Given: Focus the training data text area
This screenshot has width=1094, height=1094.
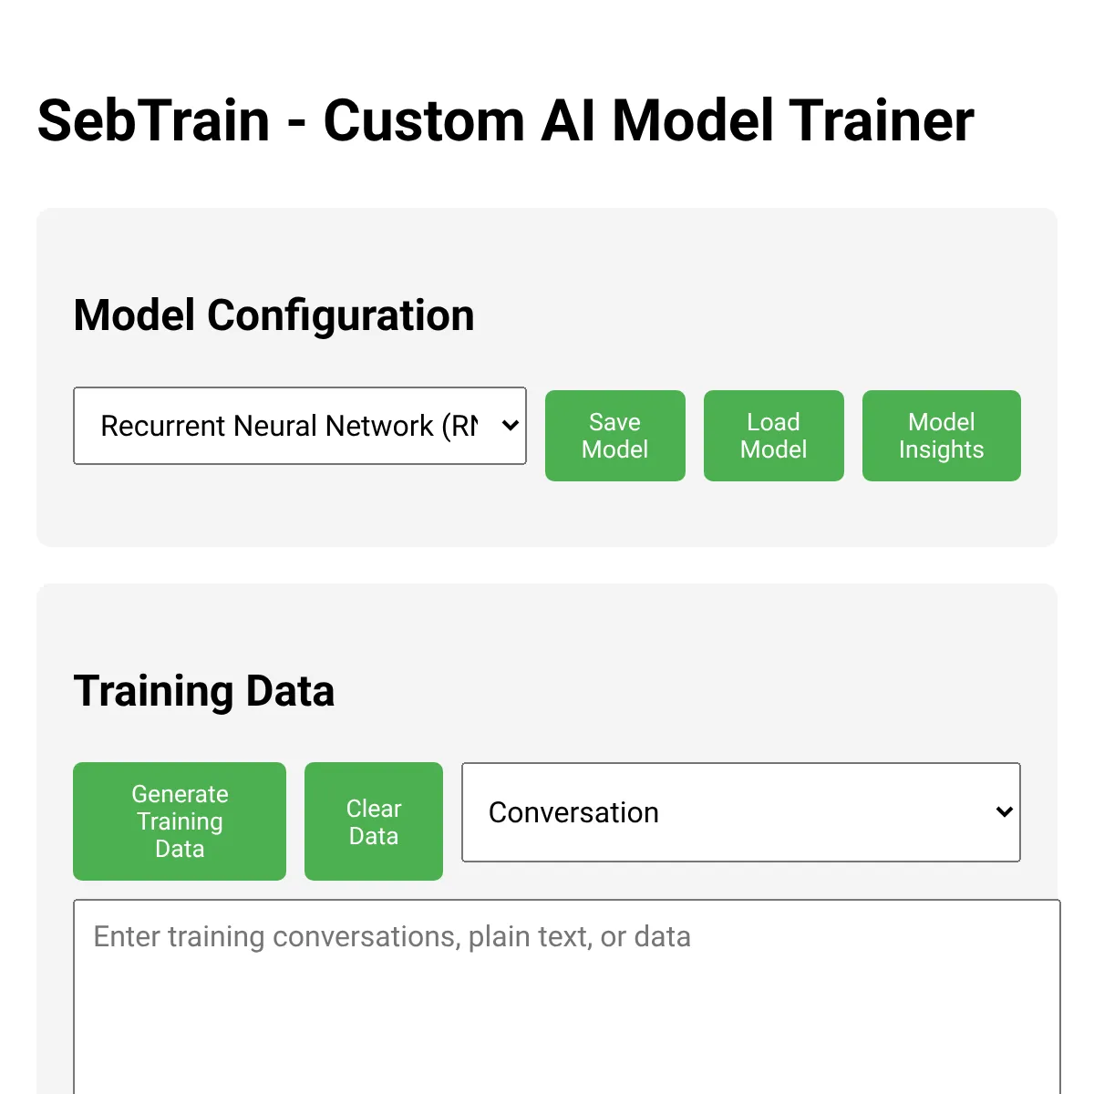Looking at the screenshot, I should click(x=567, y=997).
